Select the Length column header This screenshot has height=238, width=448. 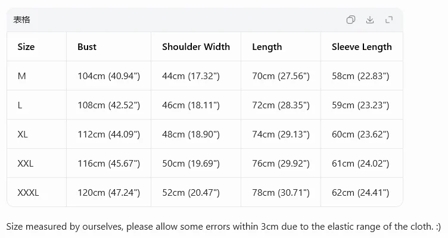267,47
